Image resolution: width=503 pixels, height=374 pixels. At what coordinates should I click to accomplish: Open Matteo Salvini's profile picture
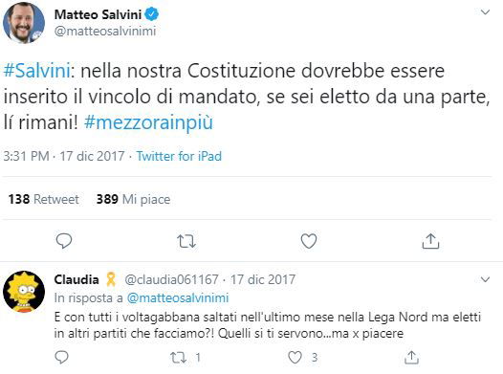pos(24,22)
